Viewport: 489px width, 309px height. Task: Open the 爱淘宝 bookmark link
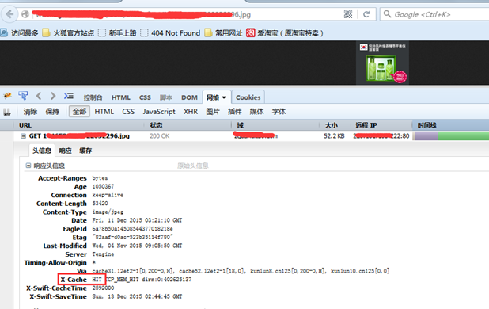pos(284,32)
